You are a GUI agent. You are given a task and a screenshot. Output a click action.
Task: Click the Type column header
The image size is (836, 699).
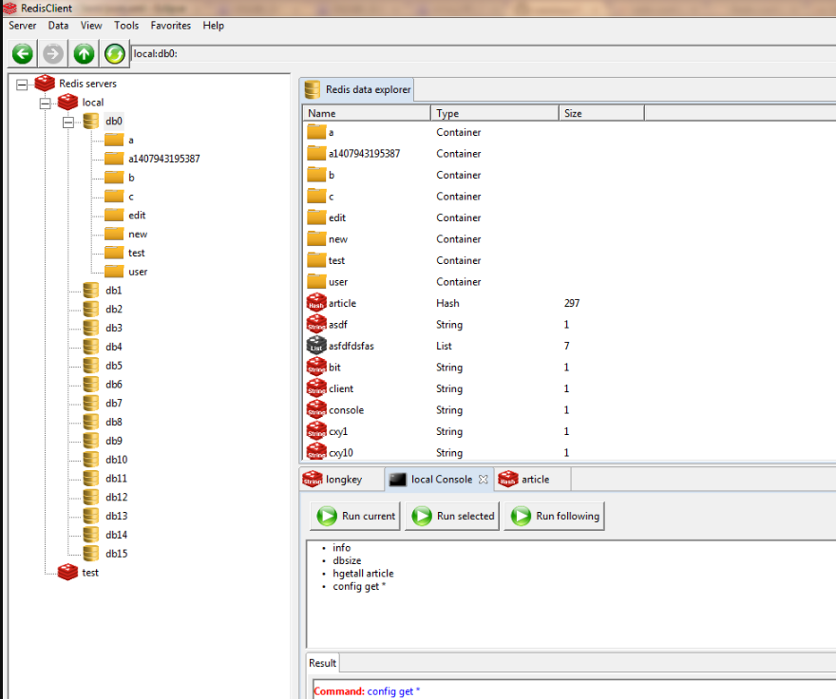[x=494, y=113]
